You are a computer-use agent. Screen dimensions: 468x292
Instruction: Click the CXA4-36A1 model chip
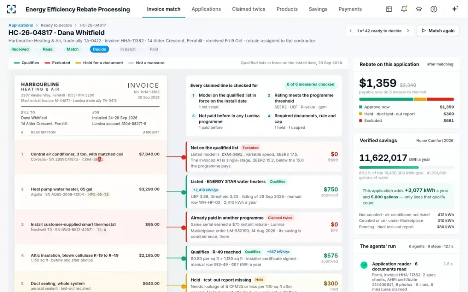click(x=93, y=160)
